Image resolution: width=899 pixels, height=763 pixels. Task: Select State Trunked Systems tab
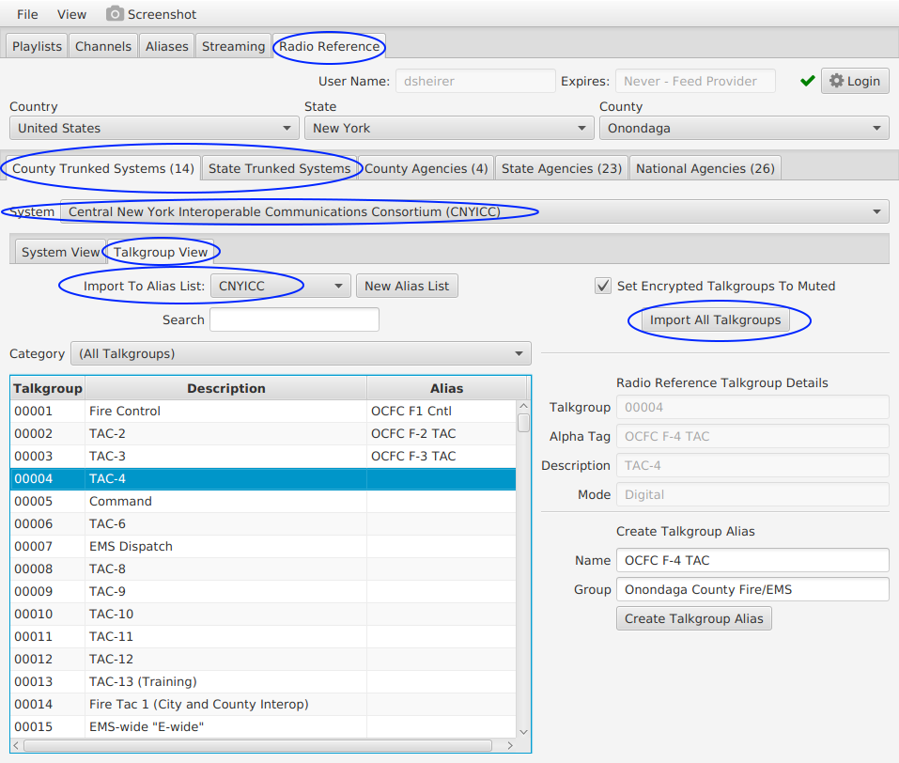click(x=279, y=168)
